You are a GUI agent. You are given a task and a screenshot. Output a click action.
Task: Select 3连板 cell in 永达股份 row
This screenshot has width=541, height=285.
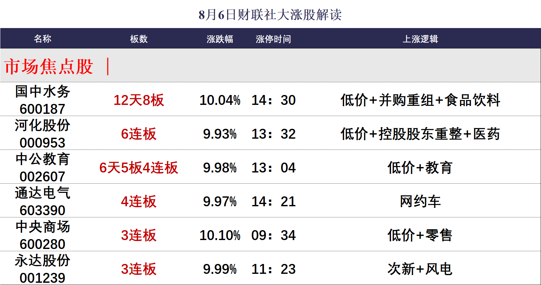[x=139, y=269]
